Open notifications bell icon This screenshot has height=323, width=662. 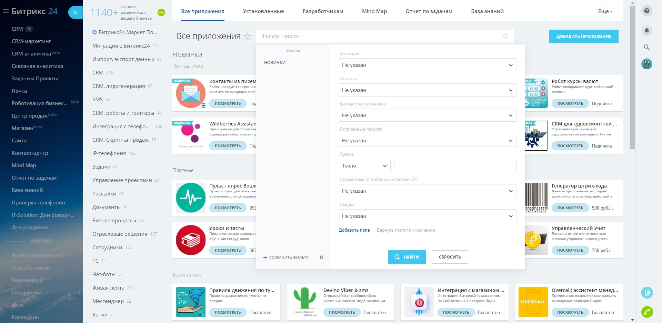(647, 31)
